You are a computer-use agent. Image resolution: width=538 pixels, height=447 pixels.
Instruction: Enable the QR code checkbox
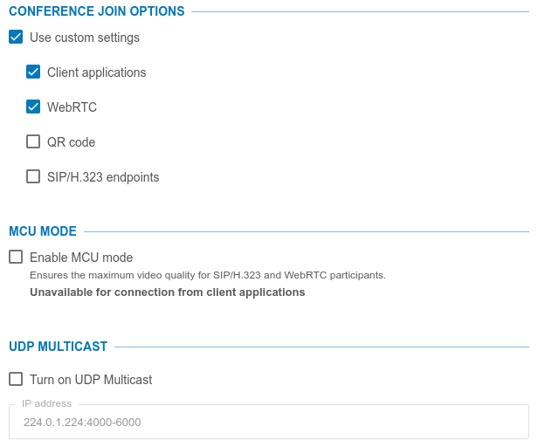click(x=33, y=141)
